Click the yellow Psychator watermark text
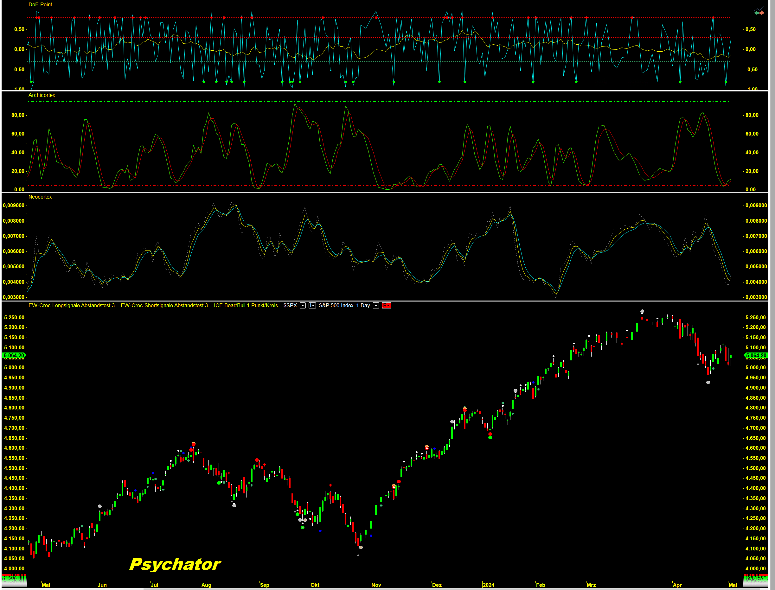Screen dimensions: 775x590 coord(175,564)
